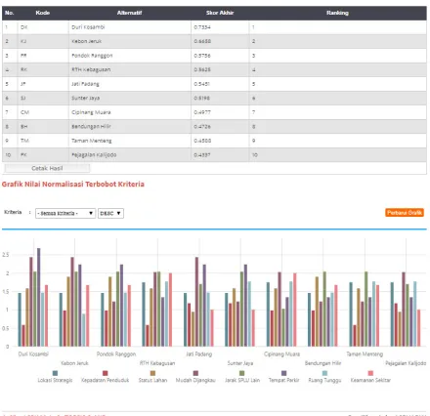430x416 pixels.
Task: Toggle Kepadatan Penduduk legend swatch
Action: pyautogui.click(x=105, y=373)
